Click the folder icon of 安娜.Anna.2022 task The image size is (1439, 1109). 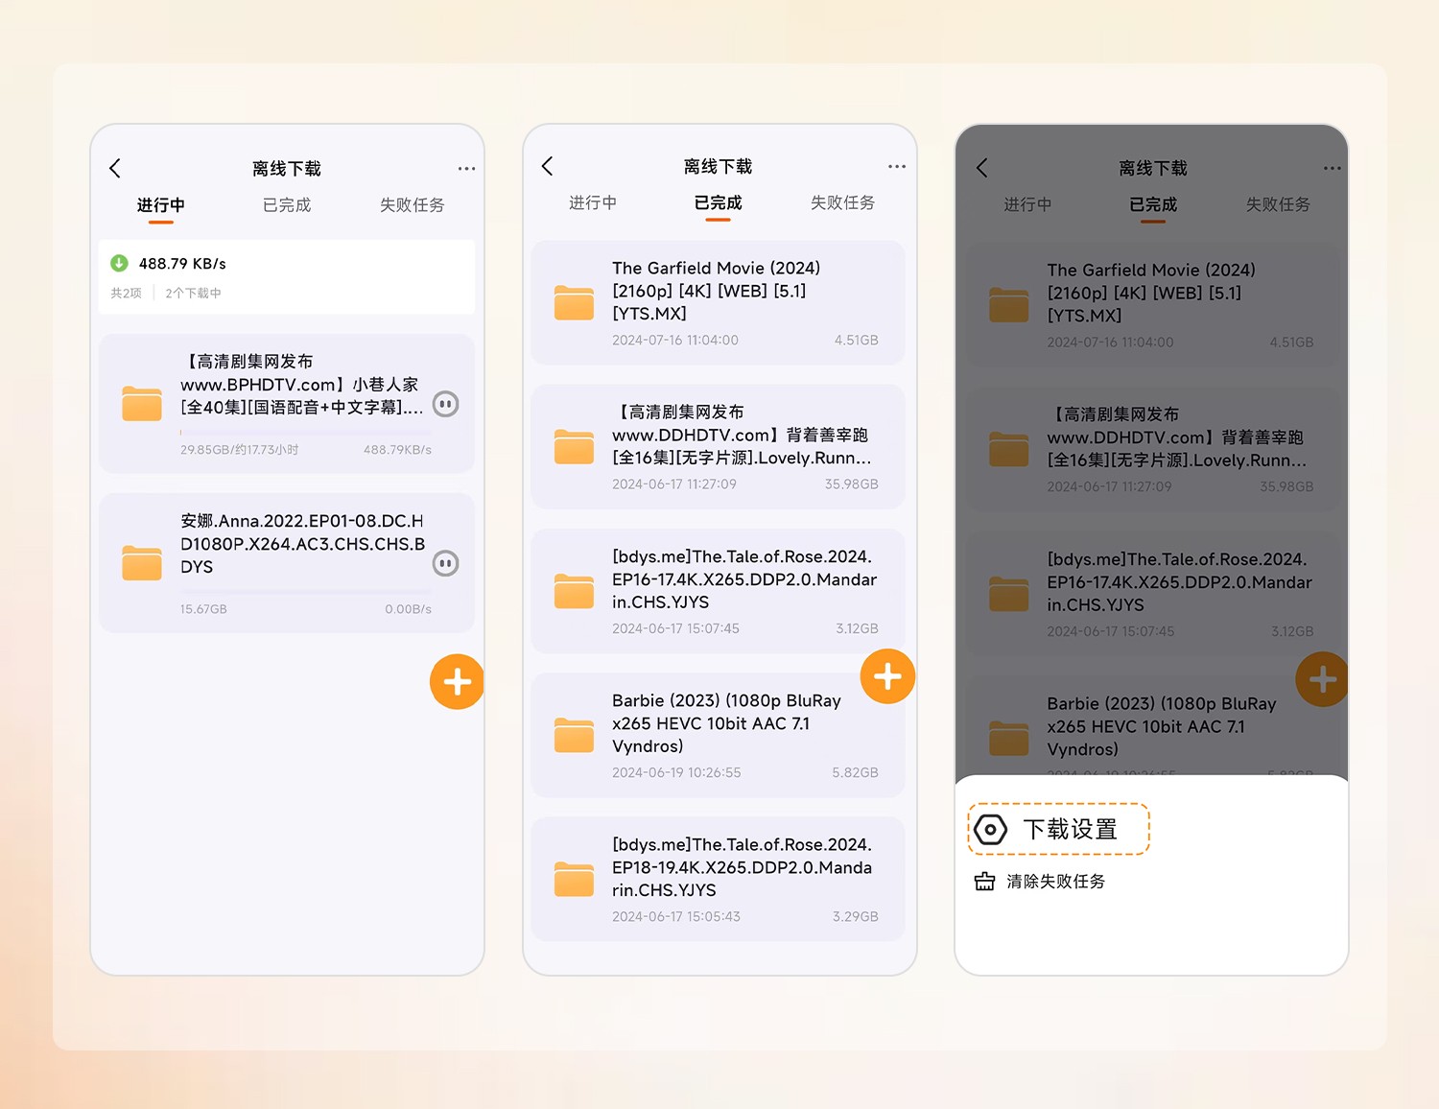[142, 562]
